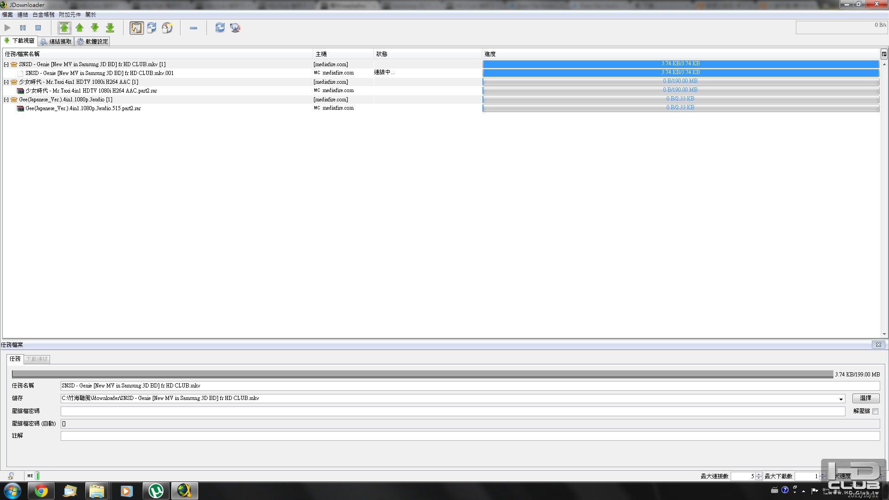This screenshot has height=500, width=889.
Task: Click the blue refresh reconnect icon
Action: tap(220, 28)
